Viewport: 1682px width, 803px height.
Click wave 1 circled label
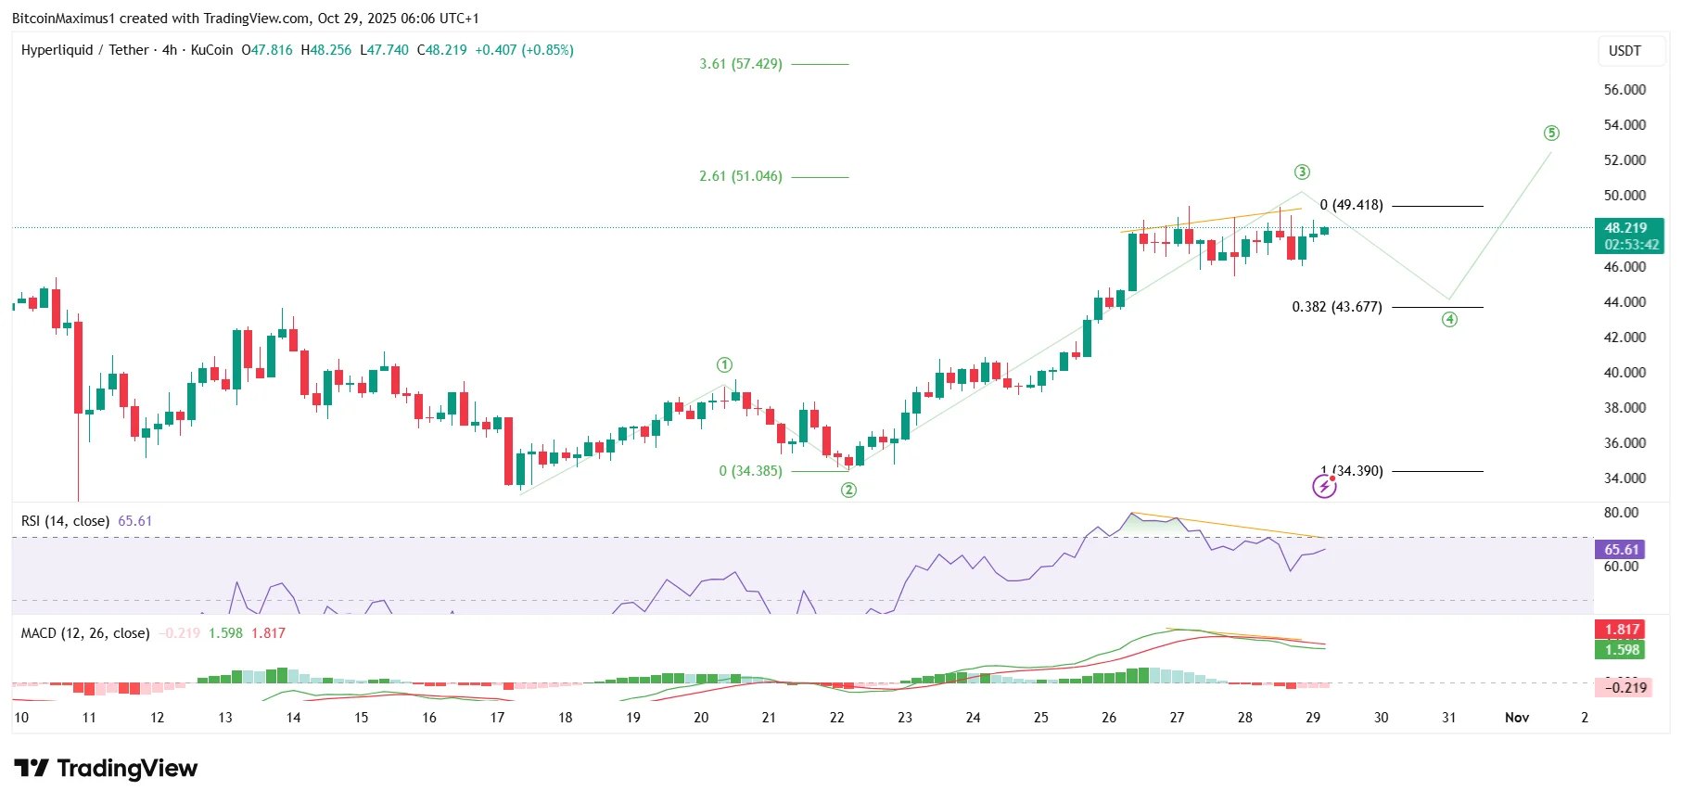point(724,365)
